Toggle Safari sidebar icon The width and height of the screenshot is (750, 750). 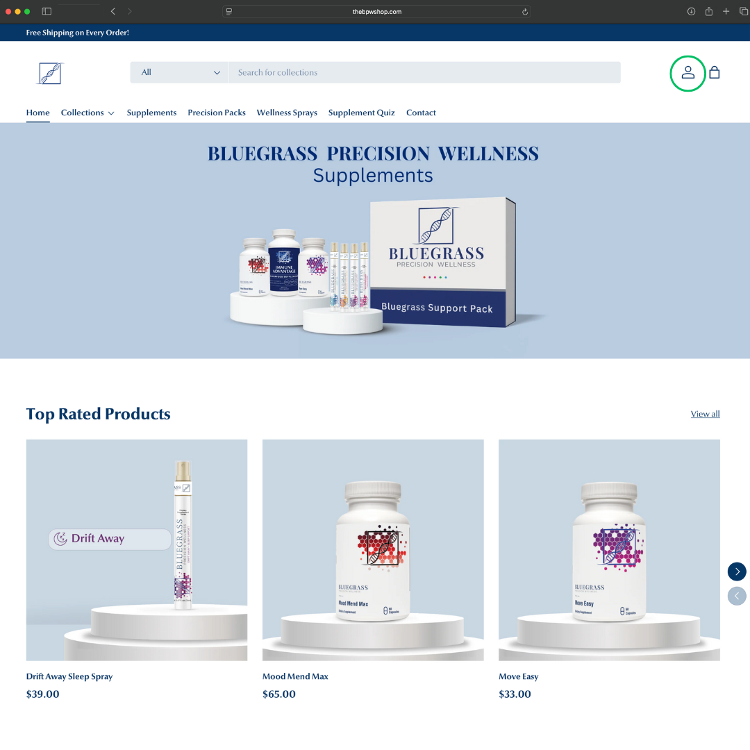pos(47,12)
